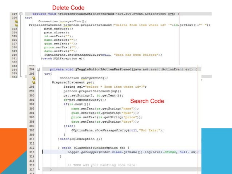
Task: Click line number 319 in the gutter
Action: tap(14, 14)
